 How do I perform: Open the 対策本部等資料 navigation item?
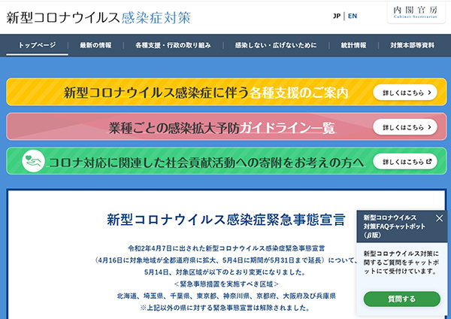click(x=412, y=45)
